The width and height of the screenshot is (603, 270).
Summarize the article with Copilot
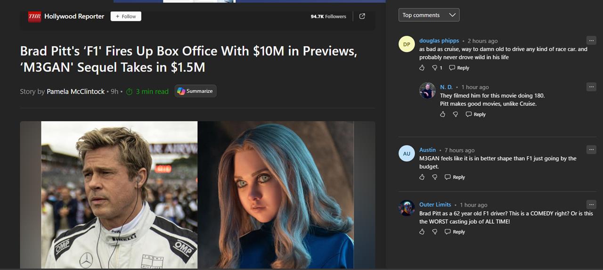tap(196, 91)
